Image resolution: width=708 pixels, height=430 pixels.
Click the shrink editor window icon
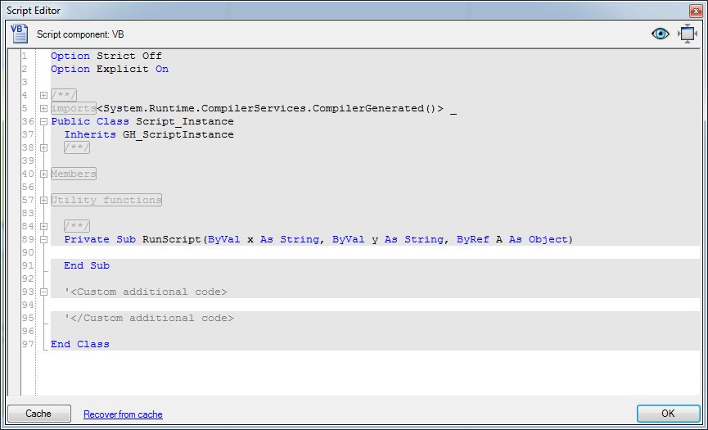pos(688,34)
